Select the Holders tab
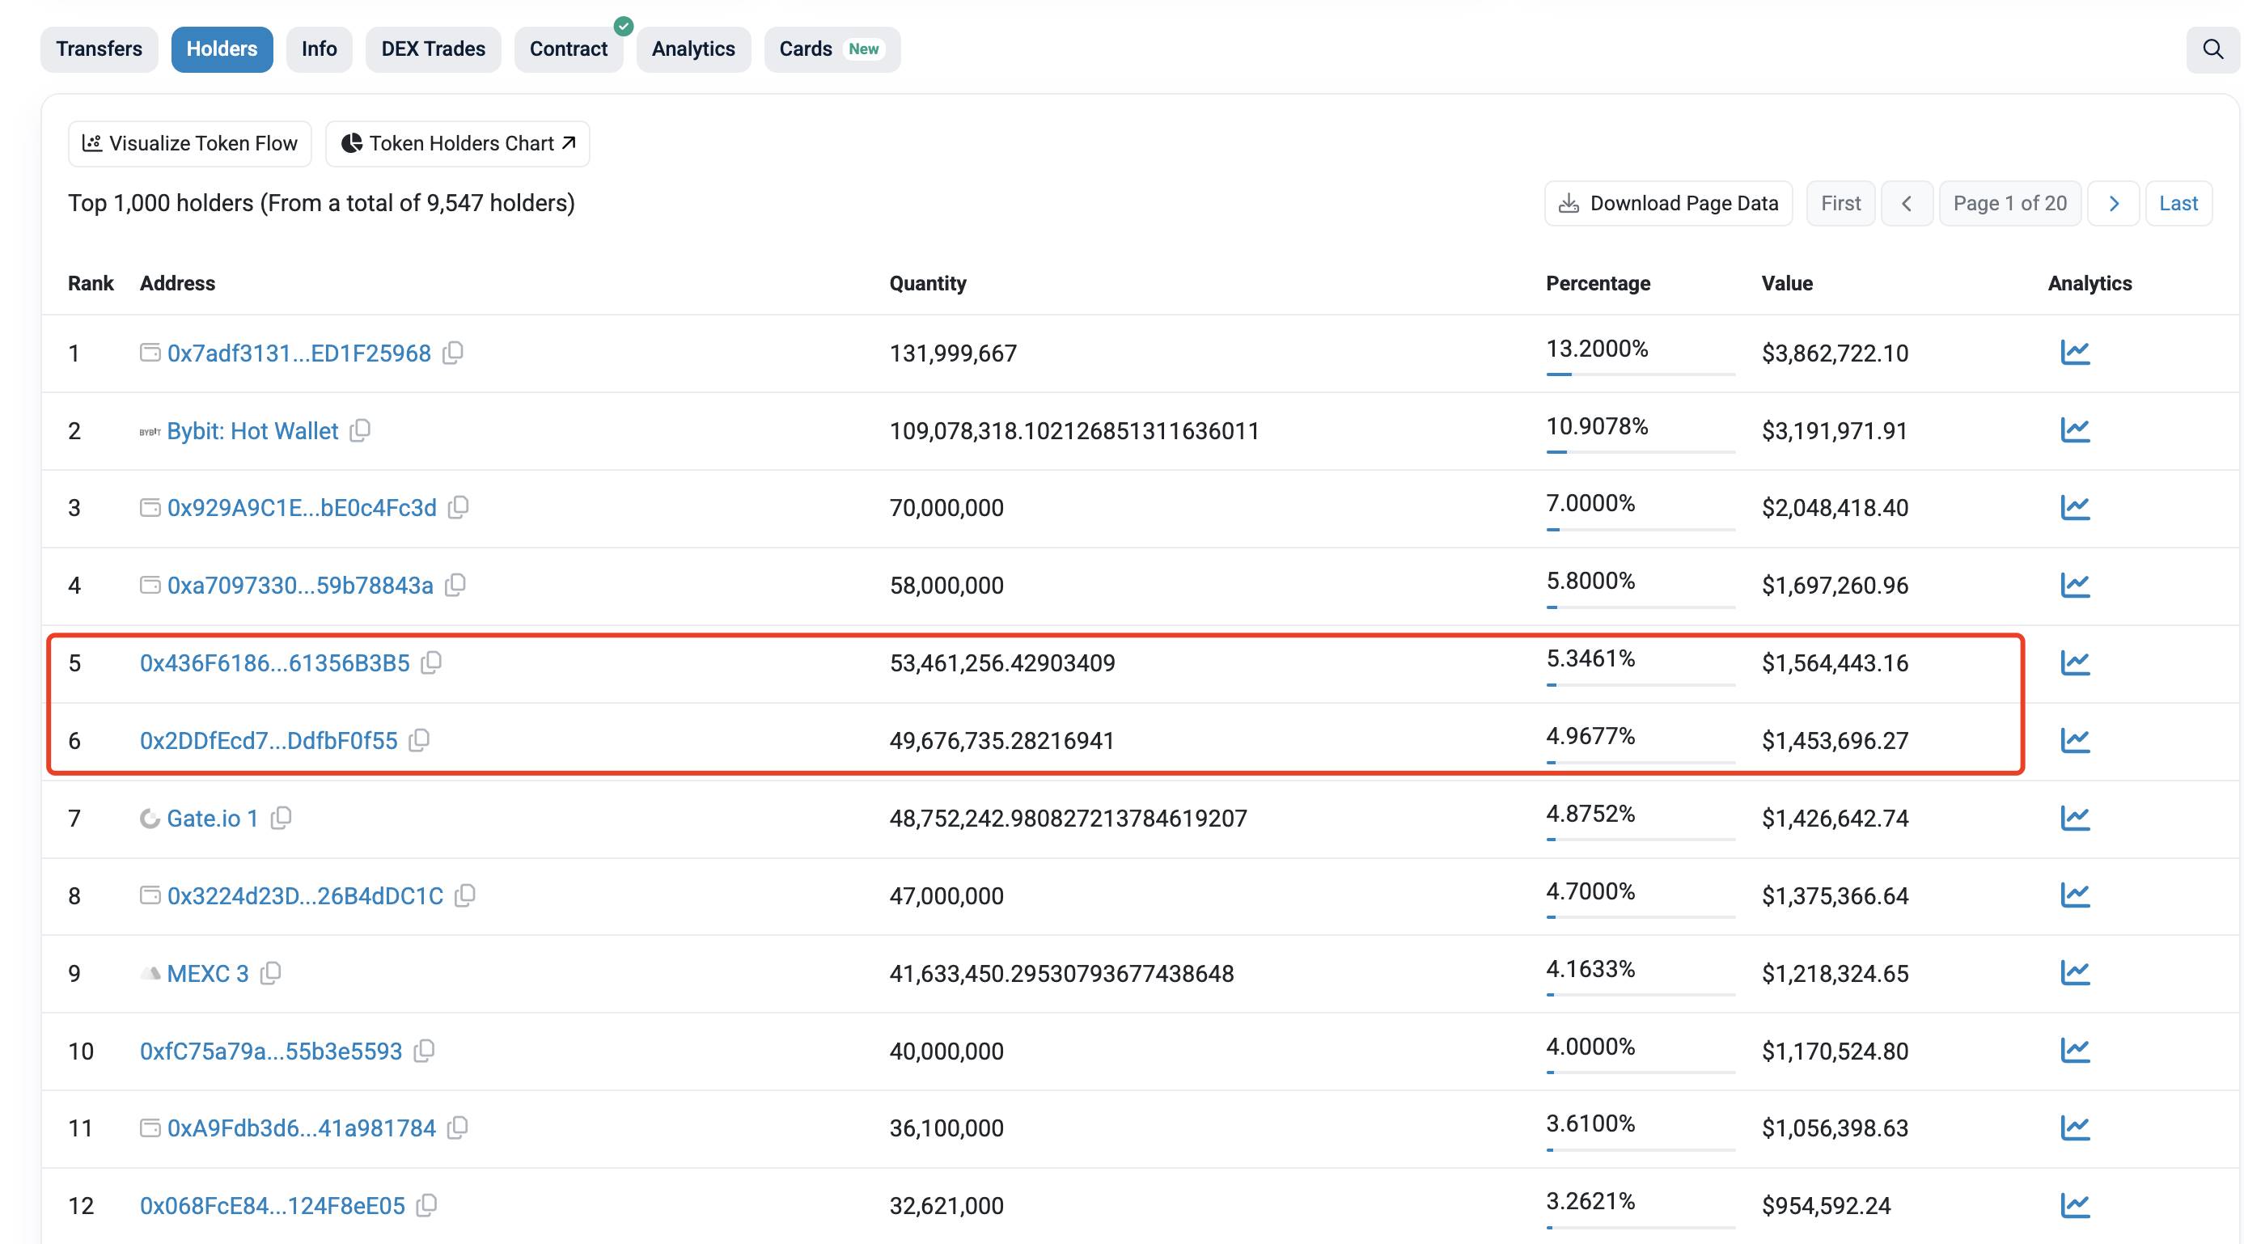Screen dimensions: 2244x1244 tap(222, 49)
